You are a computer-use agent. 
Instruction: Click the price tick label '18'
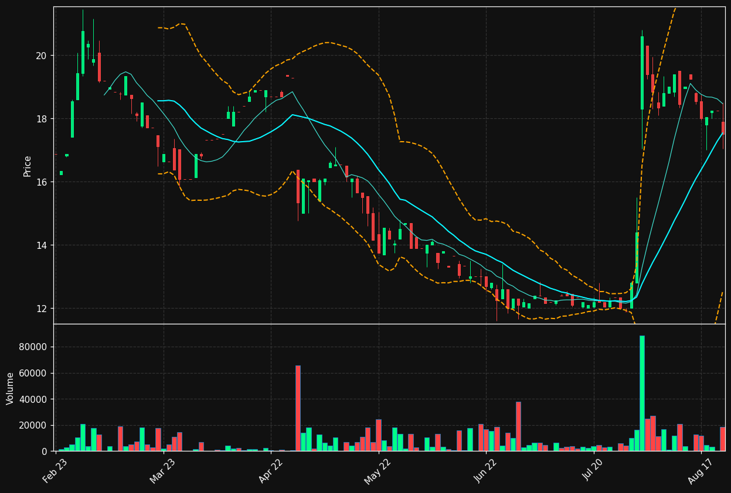coord(42,119)
